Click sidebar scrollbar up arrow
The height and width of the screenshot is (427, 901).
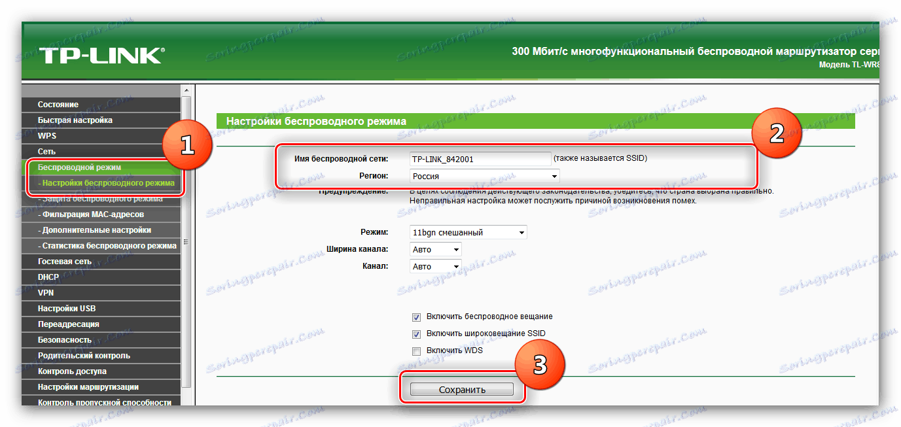point(186,90)
